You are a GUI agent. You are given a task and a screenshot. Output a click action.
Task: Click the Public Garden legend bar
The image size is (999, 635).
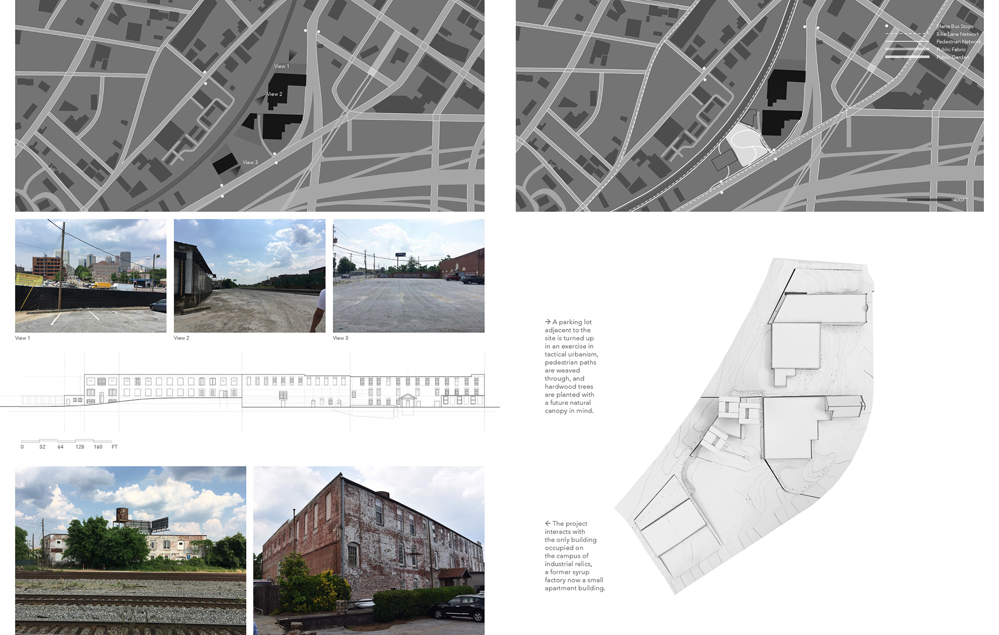tap(907, 57)
